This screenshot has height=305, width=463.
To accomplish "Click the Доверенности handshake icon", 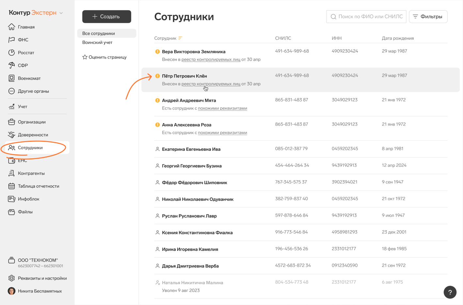I will [x=11, y=135].
